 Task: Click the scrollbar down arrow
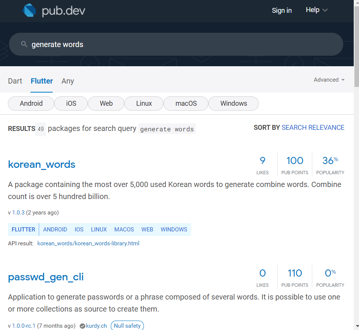pos(356,326)
